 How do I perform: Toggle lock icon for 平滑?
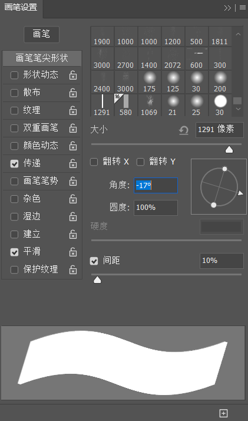73,252
